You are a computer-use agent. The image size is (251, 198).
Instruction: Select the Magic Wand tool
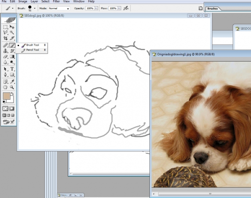[12, 33]
